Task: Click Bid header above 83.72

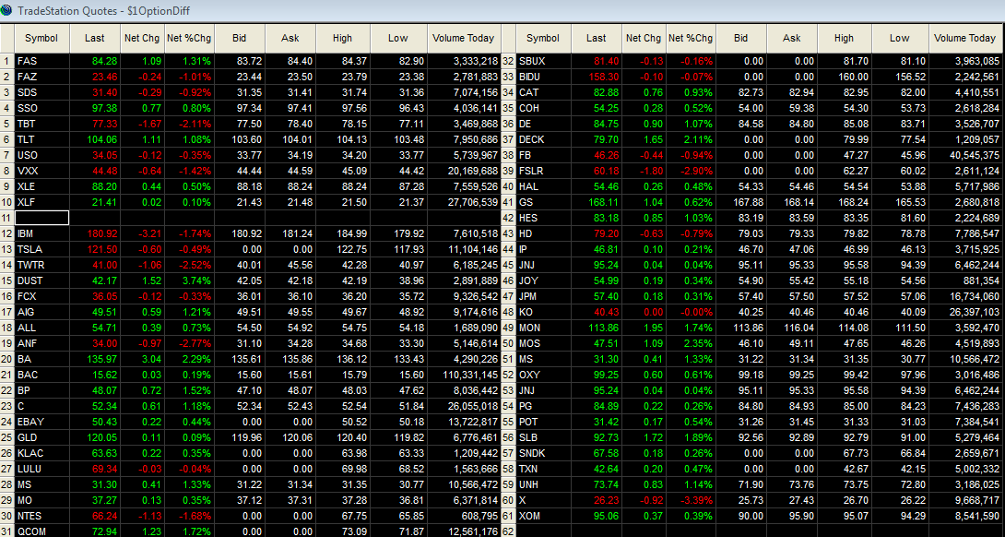Action: point(240,39)
